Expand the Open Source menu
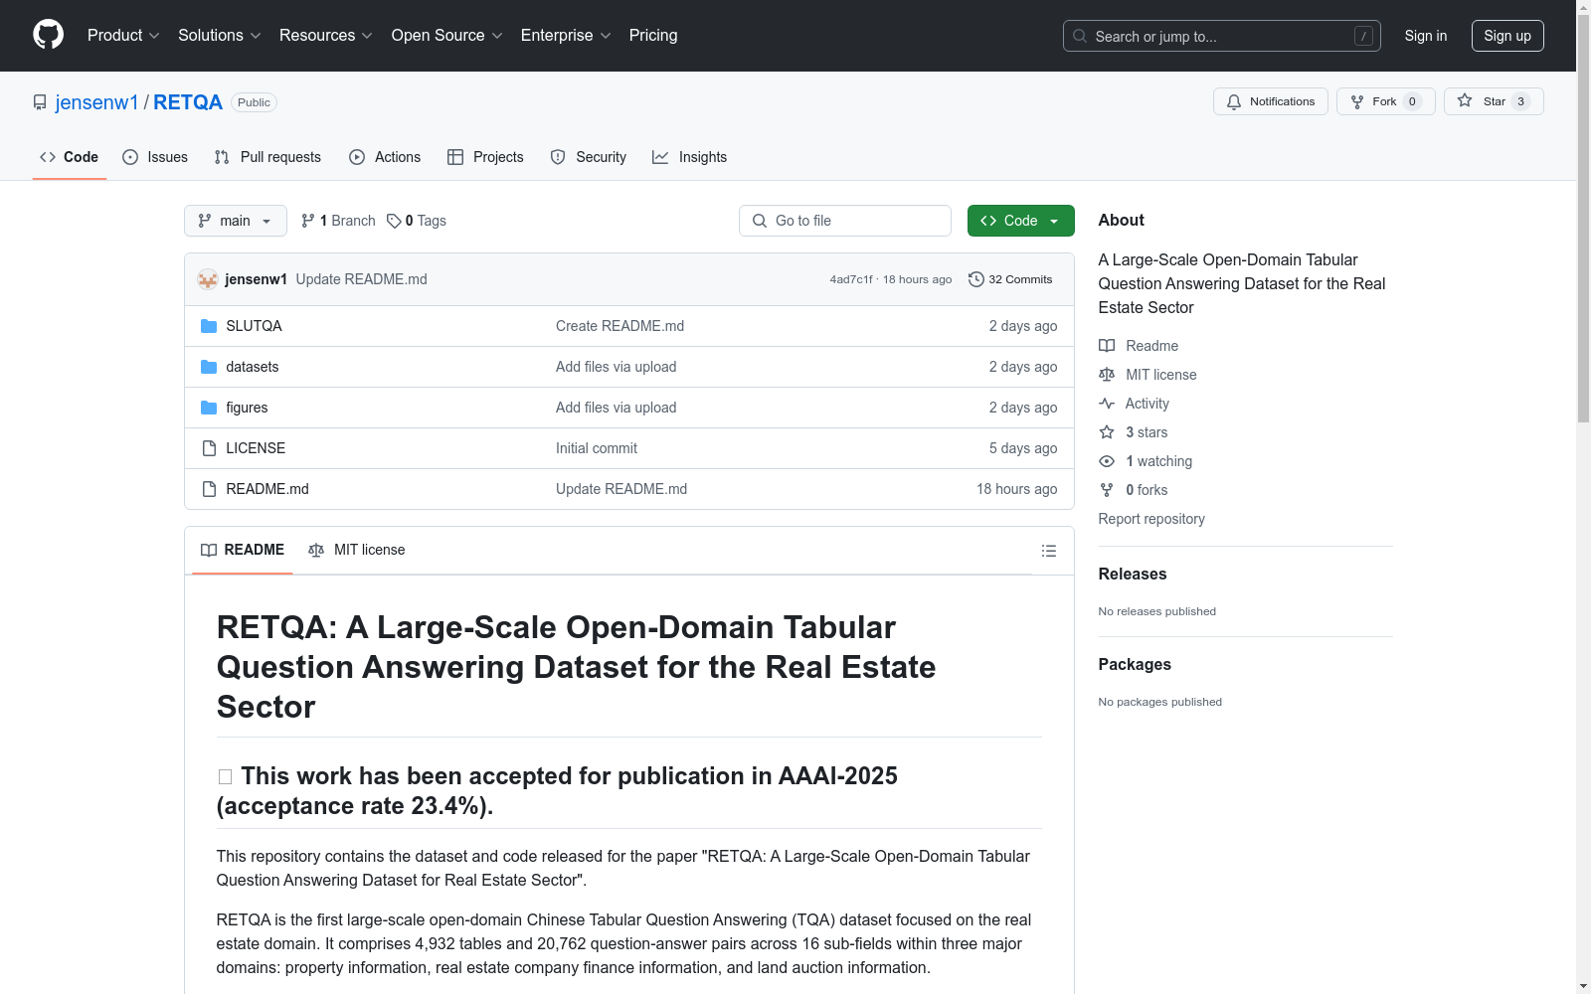This screenshot has height=994, width=1591. click(x=446, y=36)
